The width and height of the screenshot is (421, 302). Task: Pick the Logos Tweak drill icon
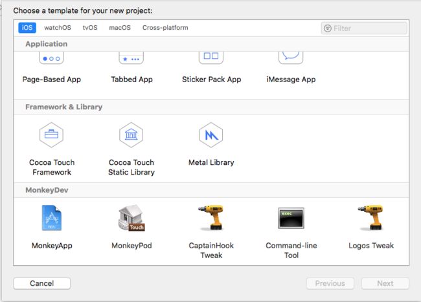click(x=370, y=217)
